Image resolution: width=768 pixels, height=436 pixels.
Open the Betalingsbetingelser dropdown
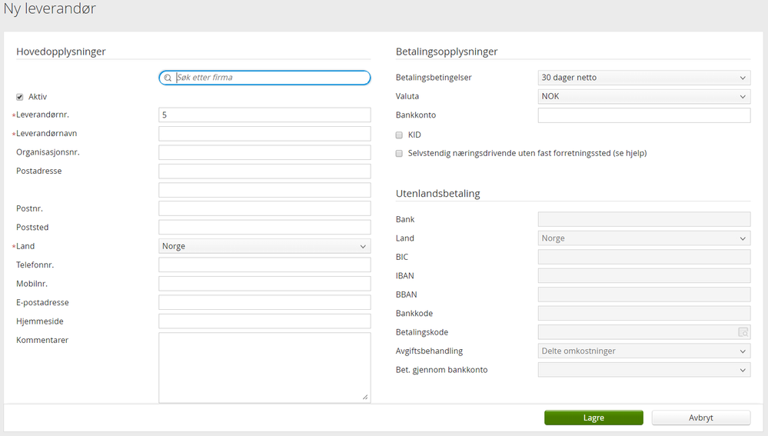(643, 78)
